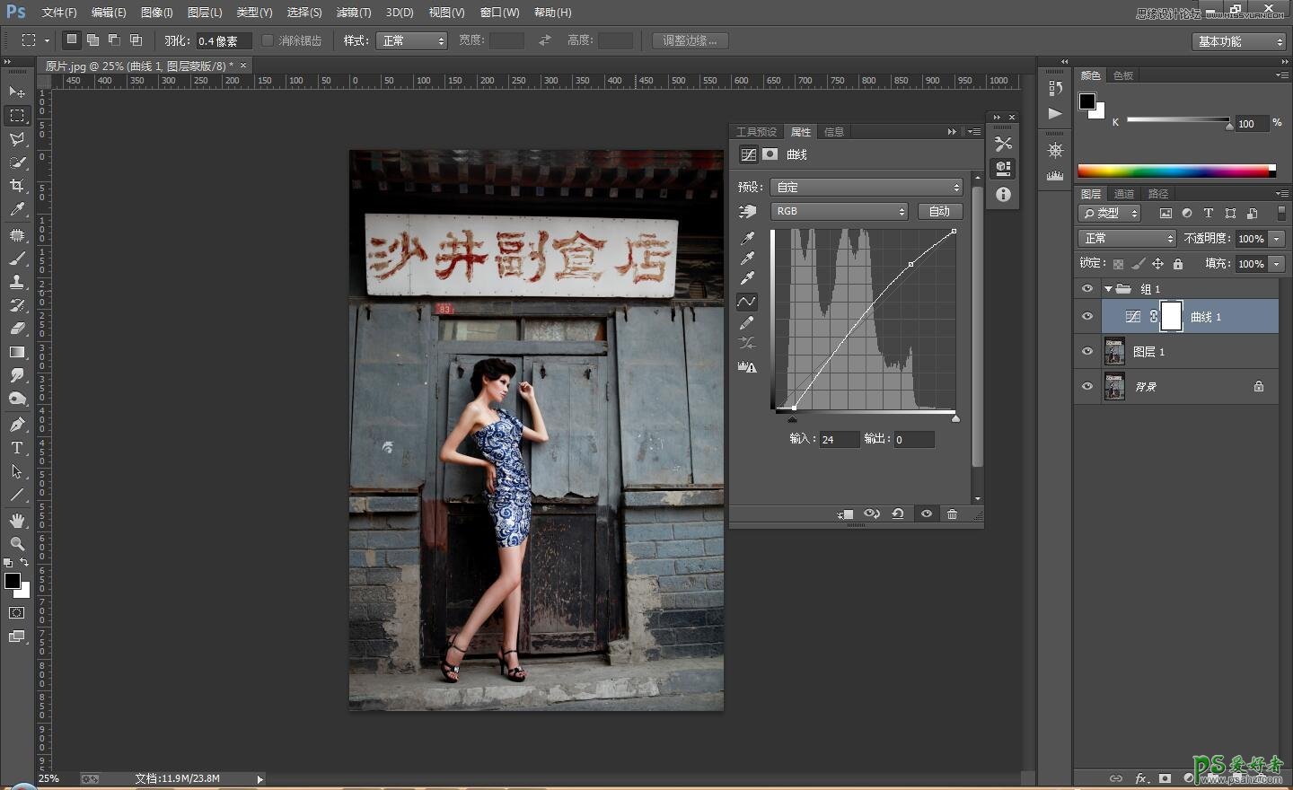
Task: Enable the 消除锯齿 anti-alias checkbox
Action: pyautogui.click(x=268, y=40)
